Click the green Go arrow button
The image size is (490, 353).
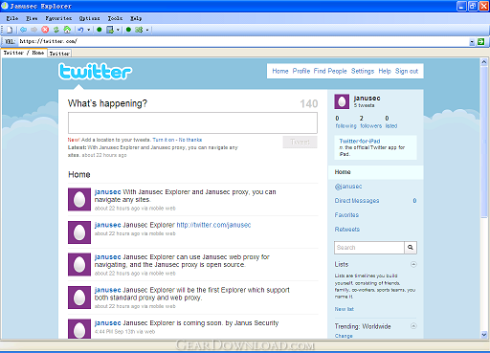[x=480, y=41]
